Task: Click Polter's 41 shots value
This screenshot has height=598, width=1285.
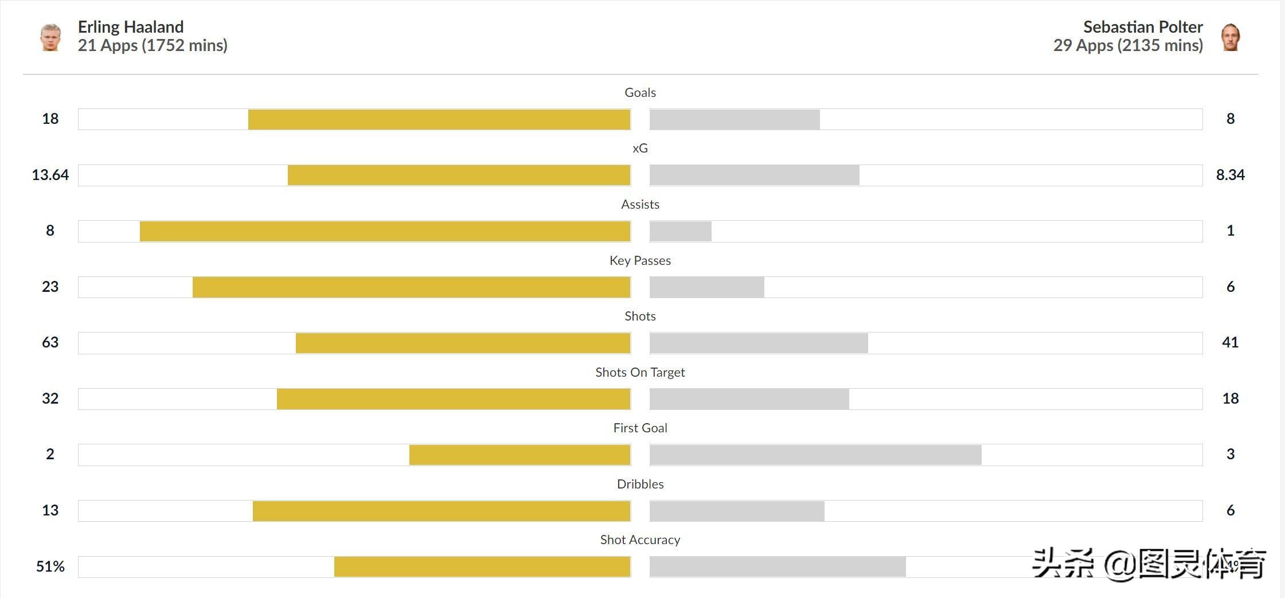Action: 1231,342
